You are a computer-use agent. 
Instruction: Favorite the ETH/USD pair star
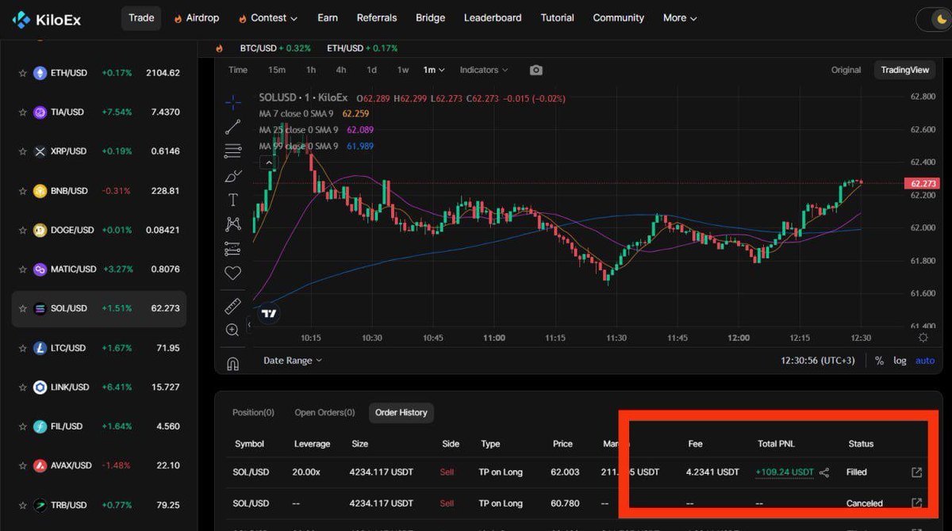pyautogui.click(x=23, y=73)
